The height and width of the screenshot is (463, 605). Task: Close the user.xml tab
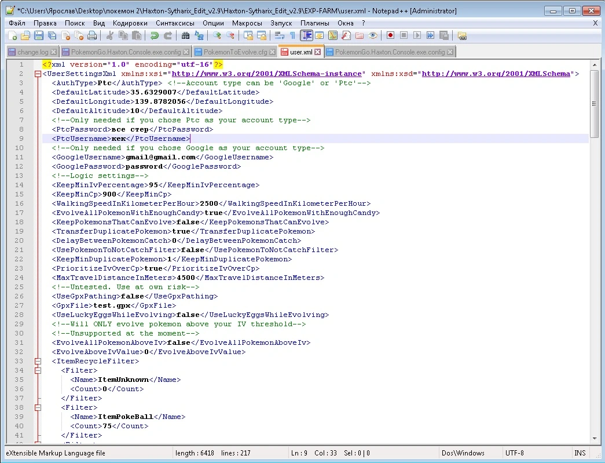(317, 52)
